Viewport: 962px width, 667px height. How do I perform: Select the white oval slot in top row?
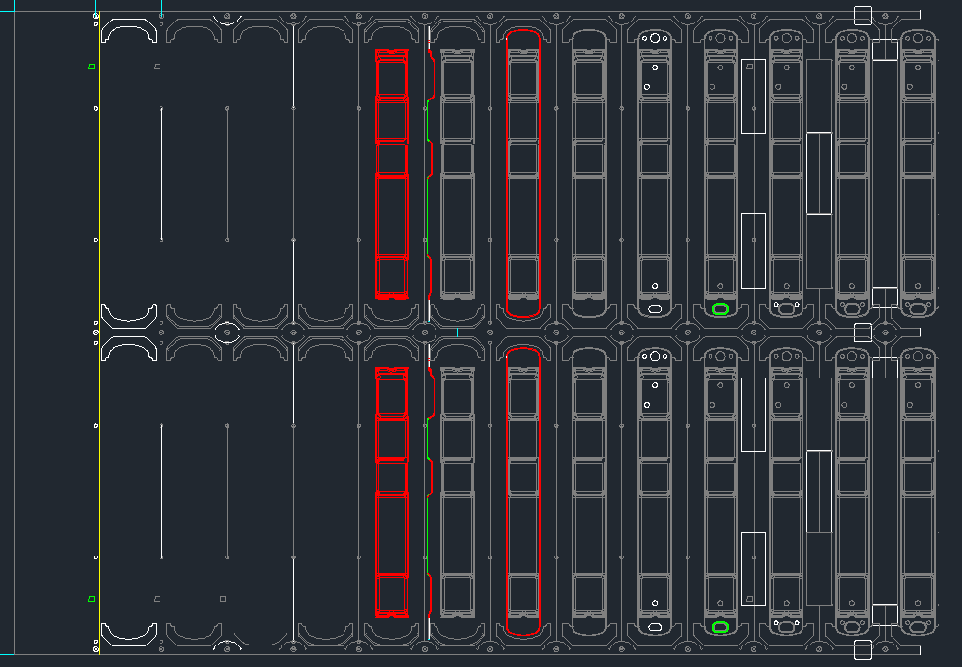click(655, 309)
